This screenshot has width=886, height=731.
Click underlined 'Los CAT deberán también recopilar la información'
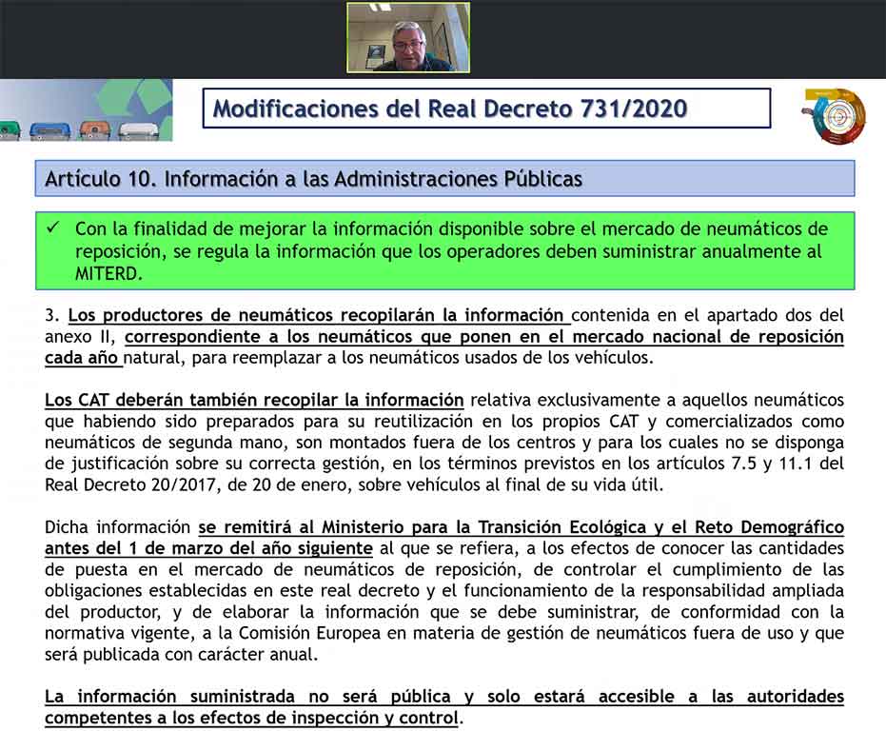[x=254, y=400]
